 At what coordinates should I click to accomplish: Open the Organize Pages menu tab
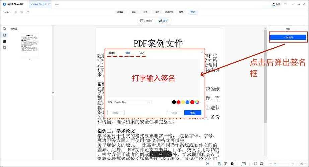coord(169,12)
